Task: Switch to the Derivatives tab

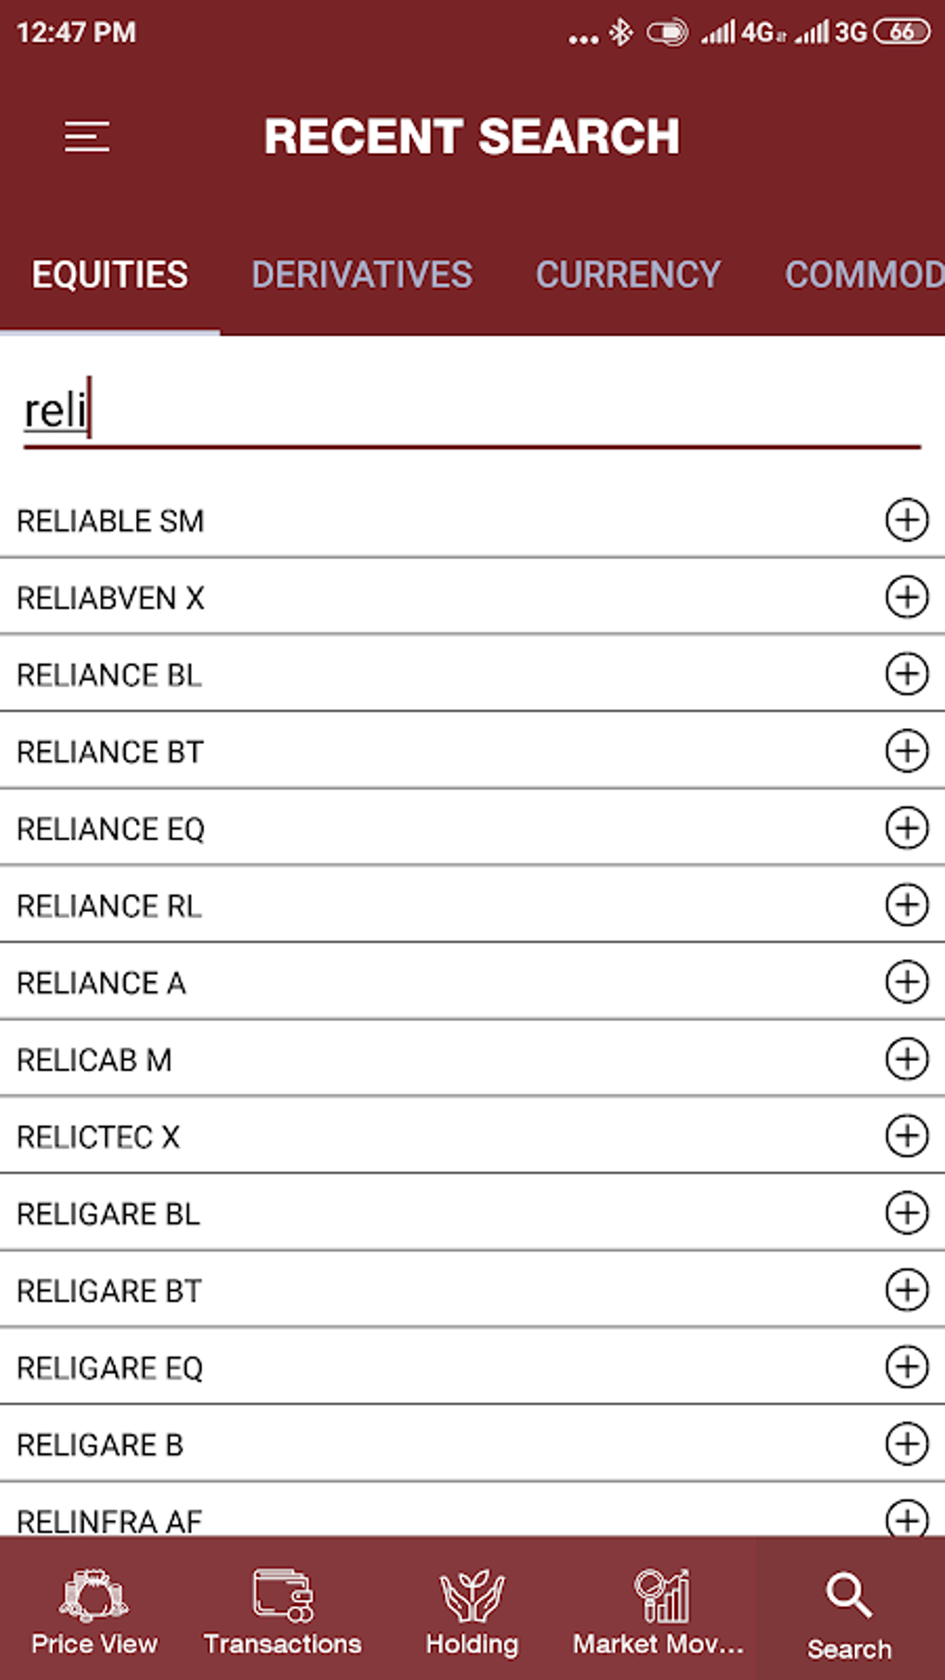Action: 361,275
